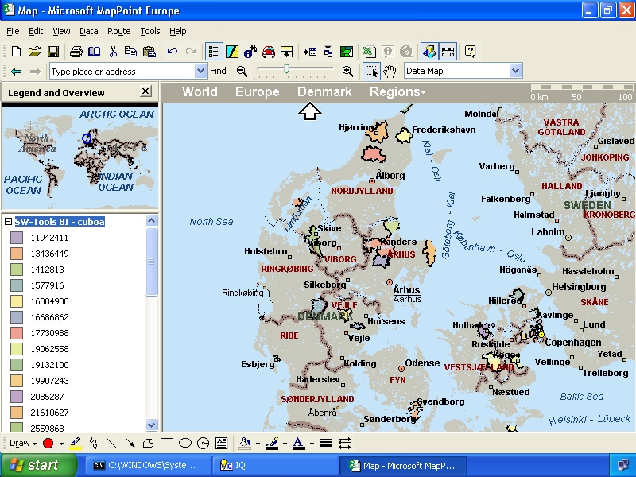Click the Export to Excel icon

[x=369, y=52]
